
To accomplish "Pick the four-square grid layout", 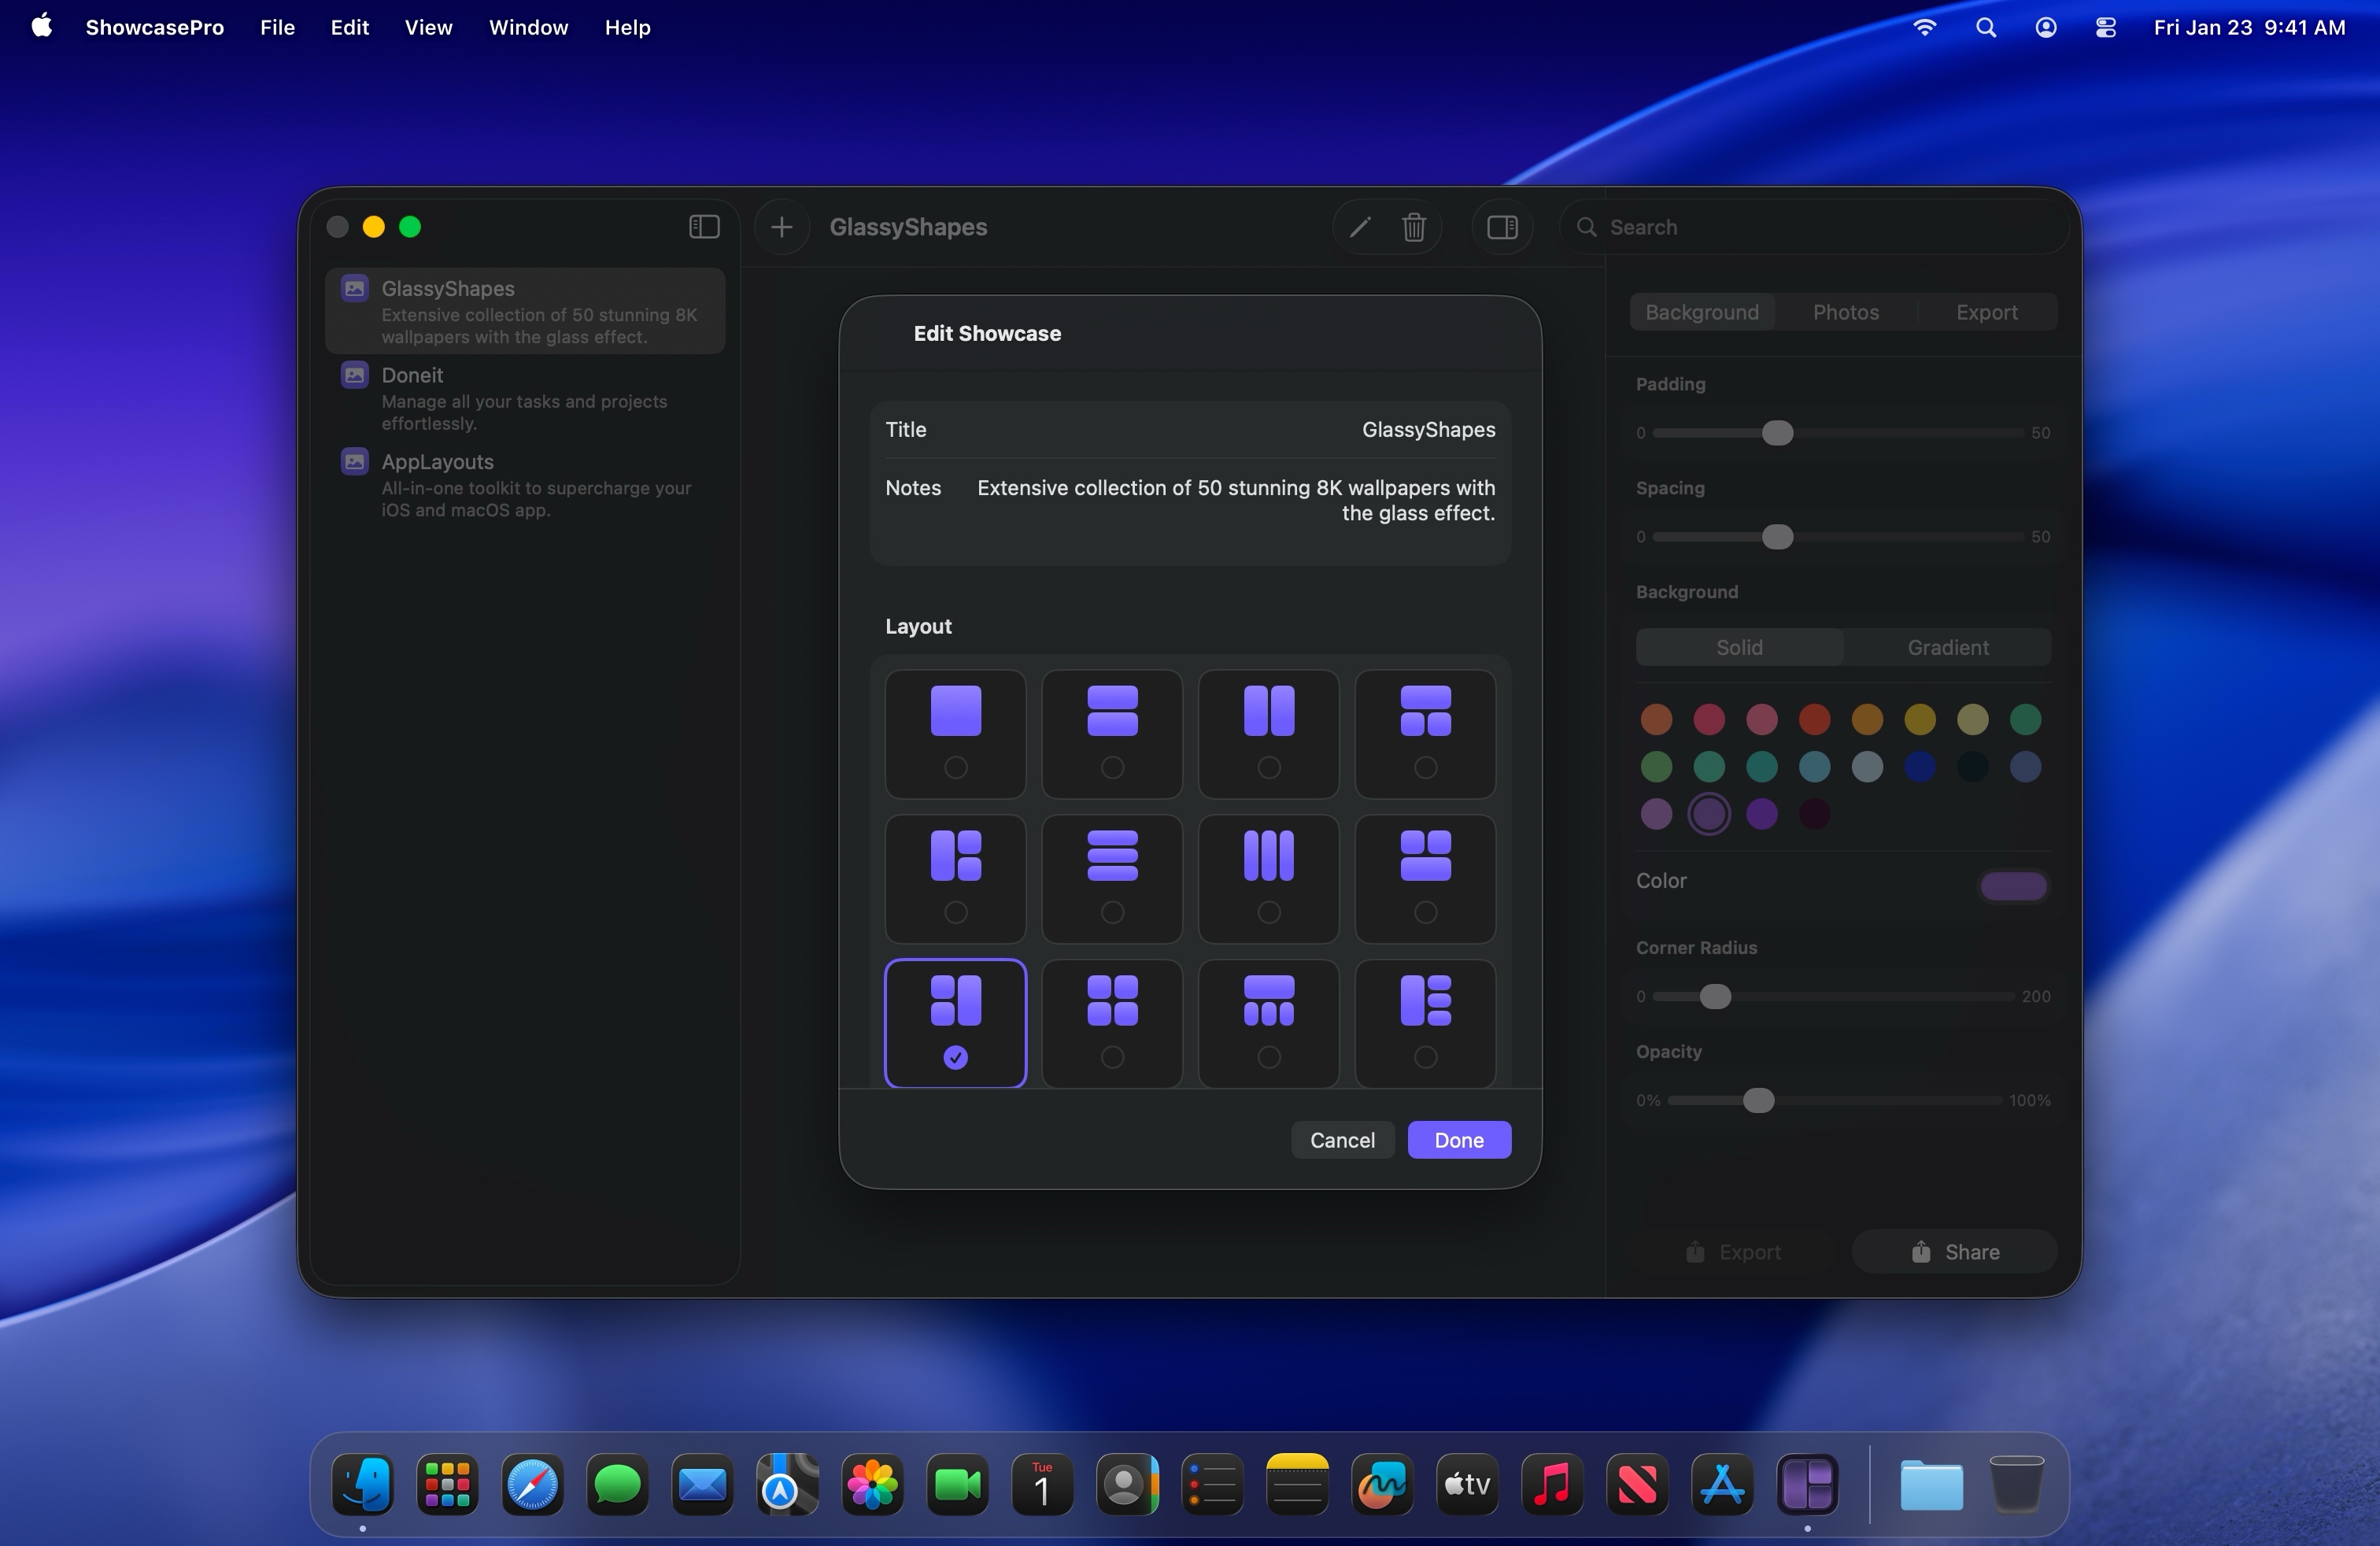I will 1112,1001.
